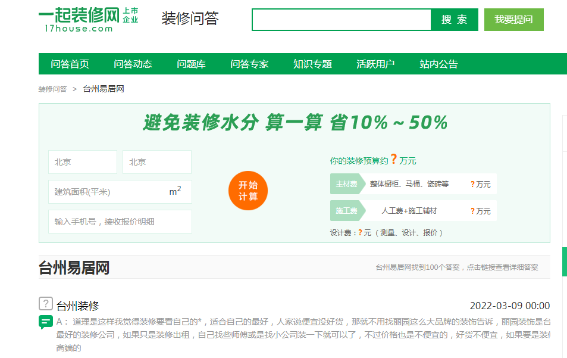567x358 pixels.
Task: Navigate to 知识专题 in the menu
Action: pos(313,64)
